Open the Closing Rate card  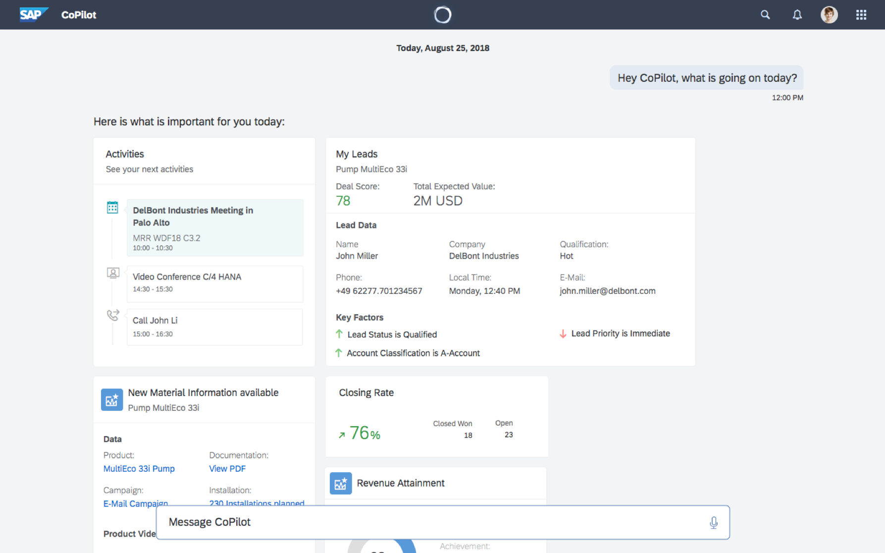(x=437, y=416)
